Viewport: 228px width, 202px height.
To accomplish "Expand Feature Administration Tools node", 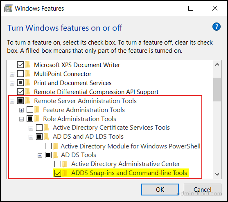I will click(21, 110).
